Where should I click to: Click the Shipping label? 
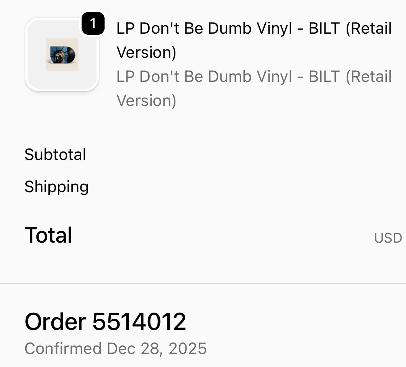(56, 186)
